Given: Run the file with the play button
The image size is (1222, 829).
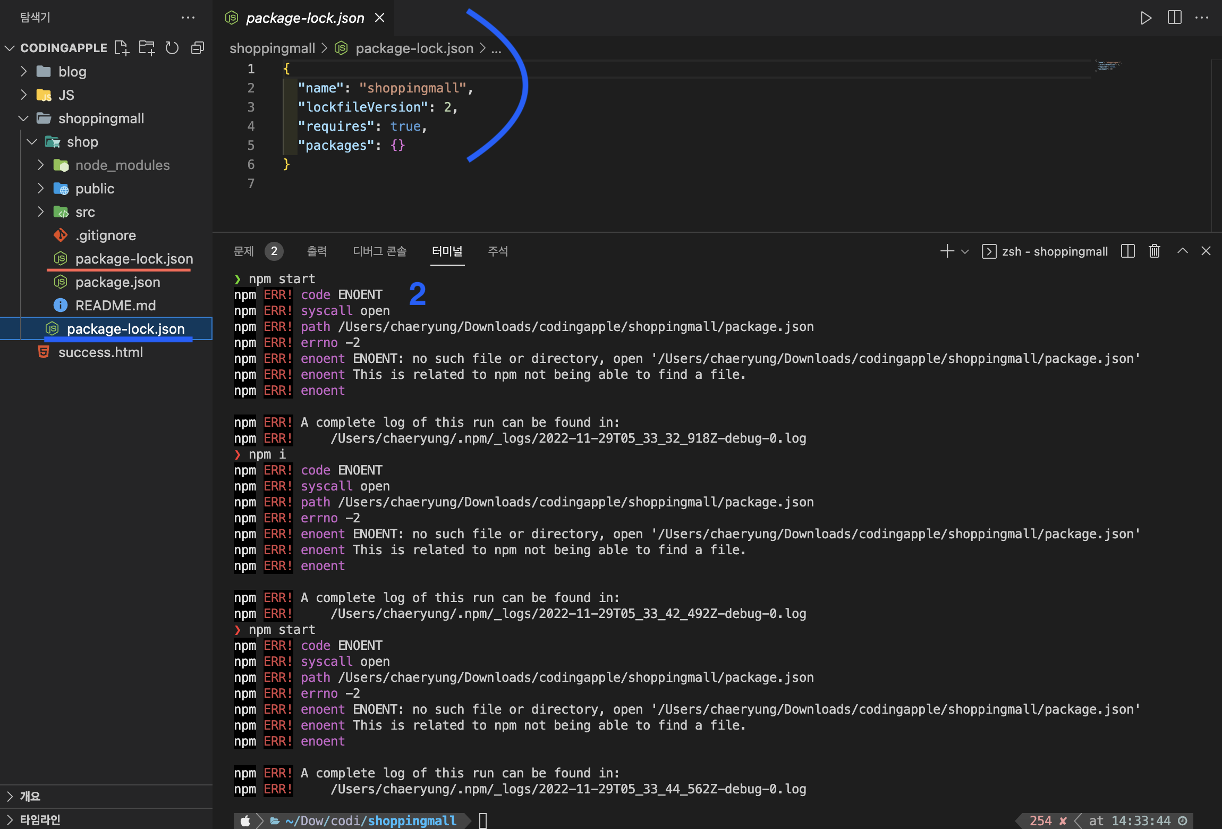Looking at the screenshot, I should pyautogui.click(x=1145, y=18).
